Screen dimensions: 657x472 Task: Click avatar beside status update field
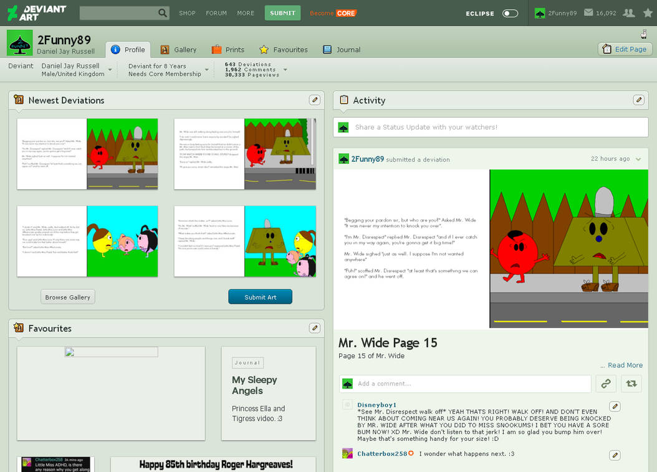coord(343,127)
